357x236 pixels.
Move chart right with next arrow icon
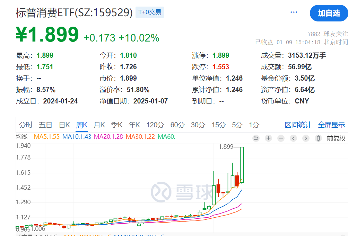[306, 138]
